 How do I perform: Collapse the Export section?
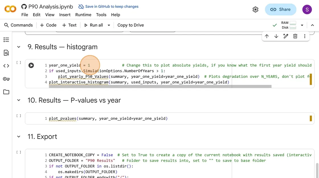coord(19,137)
